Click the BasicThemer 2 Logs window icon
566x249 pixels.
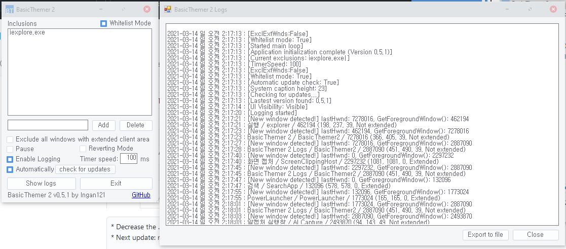click(x=168, y=10)
